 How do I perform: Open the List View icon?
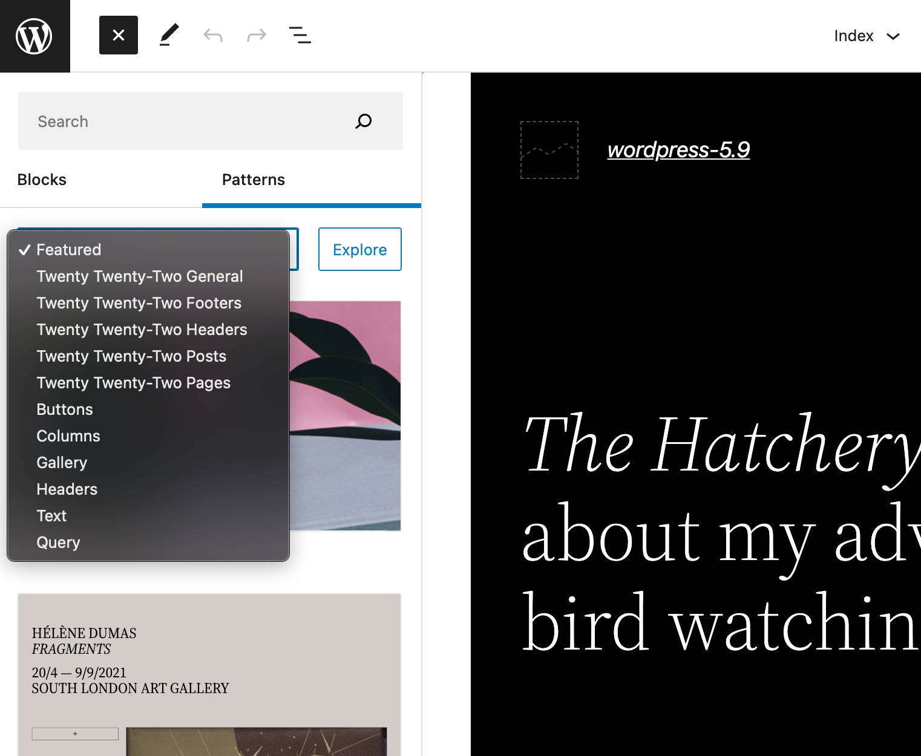click(300, 36)
